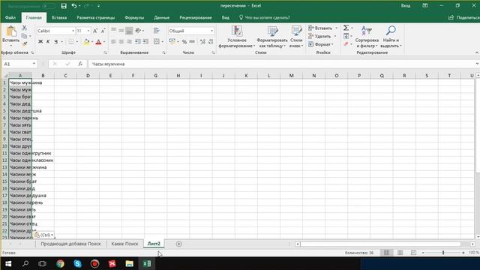
Task: Open Chrome from the taskbar
Action: pos(60,263)
